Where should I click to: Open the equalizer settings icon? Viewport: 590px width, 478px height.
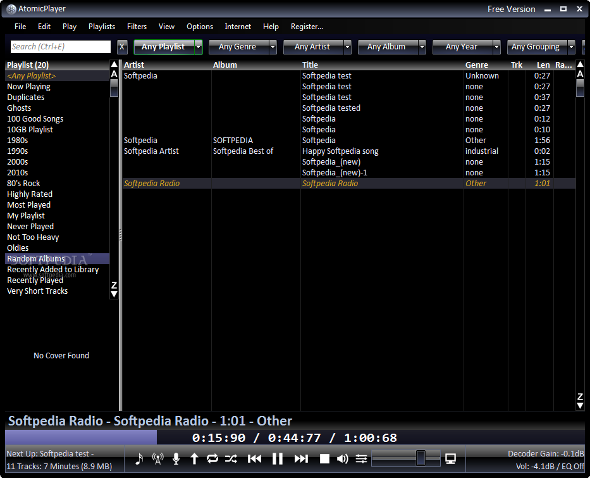click(x=361, y=459)
